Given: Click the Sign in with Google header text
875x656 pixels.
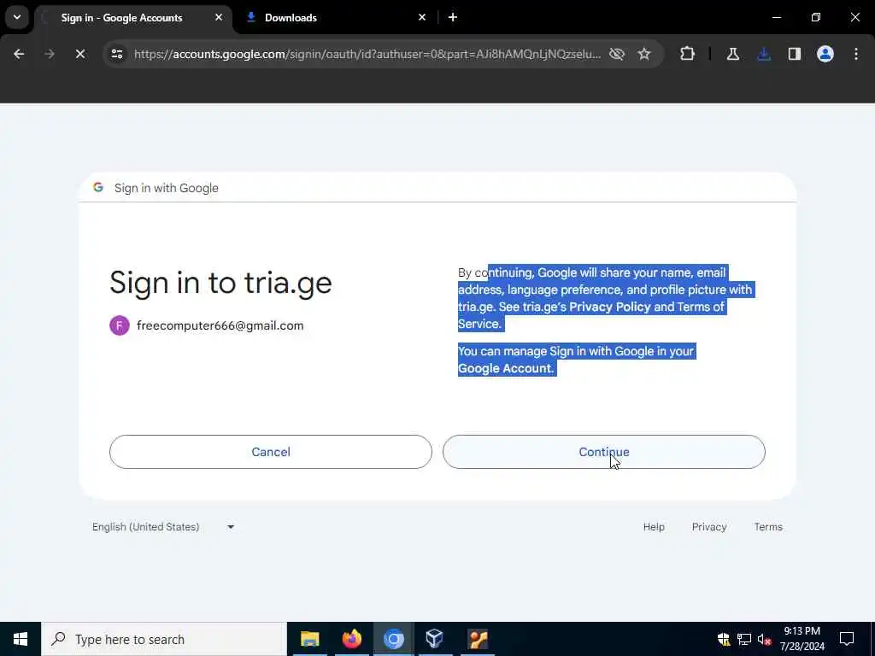Looking at the screenshot, I should click(x=167, y=188).
